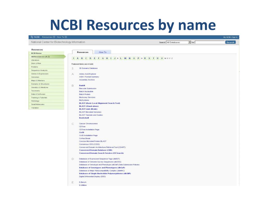Open Coffee Break link

(85, 138)
